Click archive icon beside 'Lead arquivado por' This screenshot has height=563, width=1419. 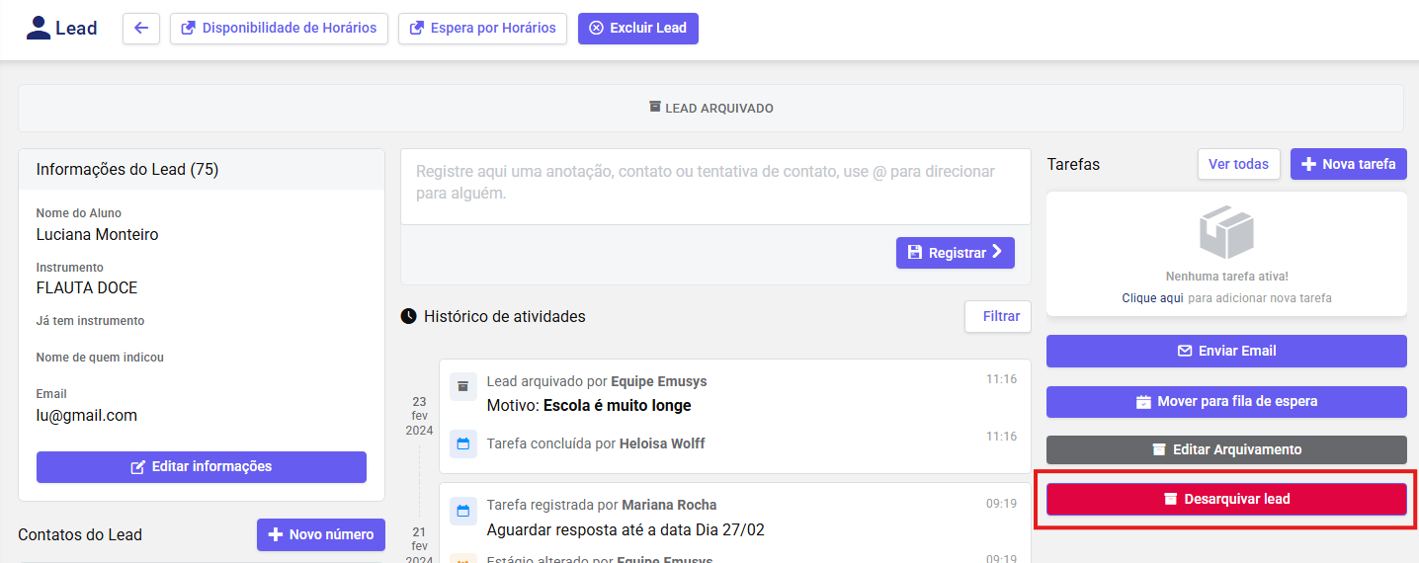[x=462, y=387]
